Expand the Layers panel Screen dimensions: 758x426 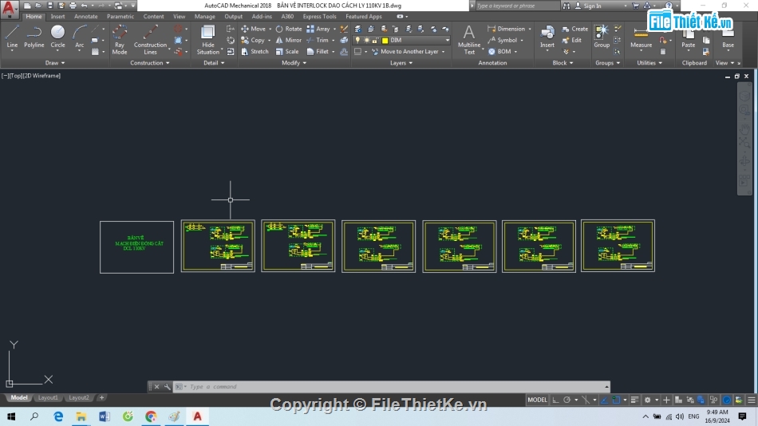pyautogui.click(x=401, y=63)
